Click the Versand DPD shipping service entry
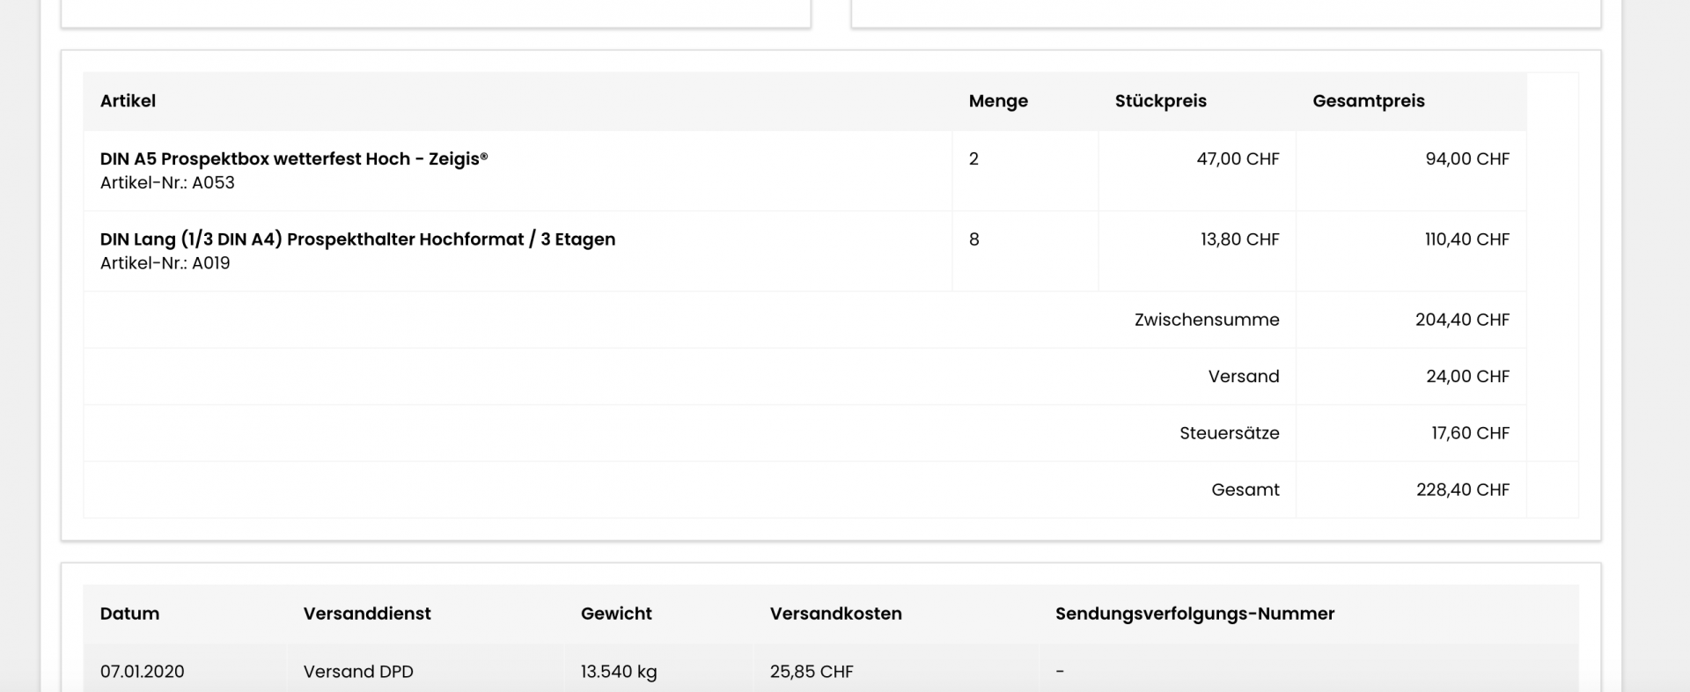 tap(358, 672)
